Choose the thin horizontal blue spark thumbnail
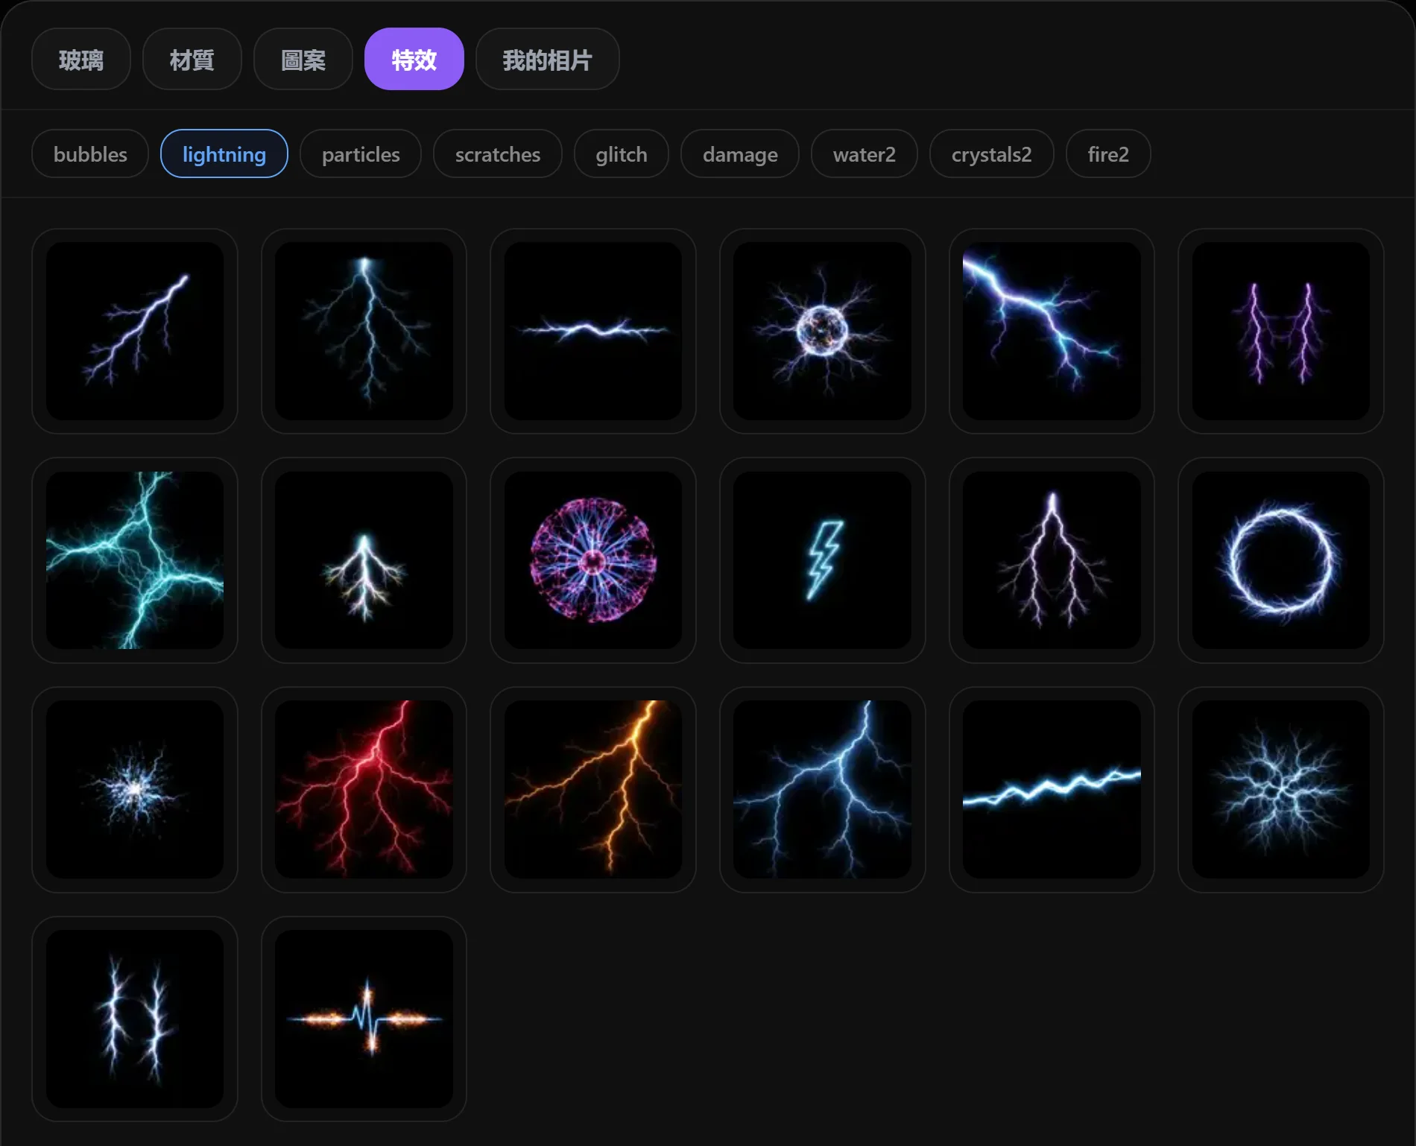This screenshot has height=1146, width=1416. pyautogui.click(x=593, y=331)
